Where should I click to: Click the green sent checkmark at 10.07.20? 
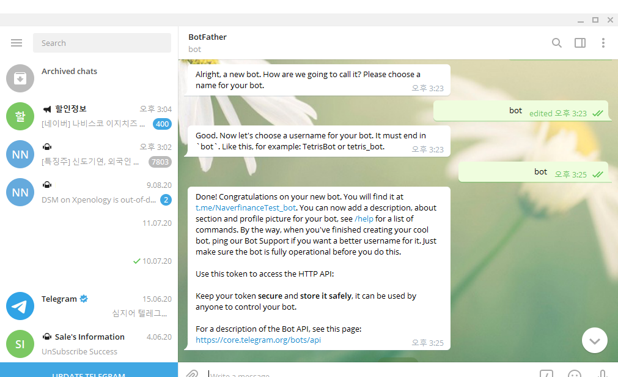[136, 261]
